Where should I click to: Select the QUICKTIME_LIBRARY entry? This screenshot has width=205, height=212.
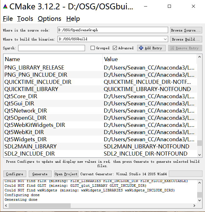pyautogui.click(x=31, y=89)
